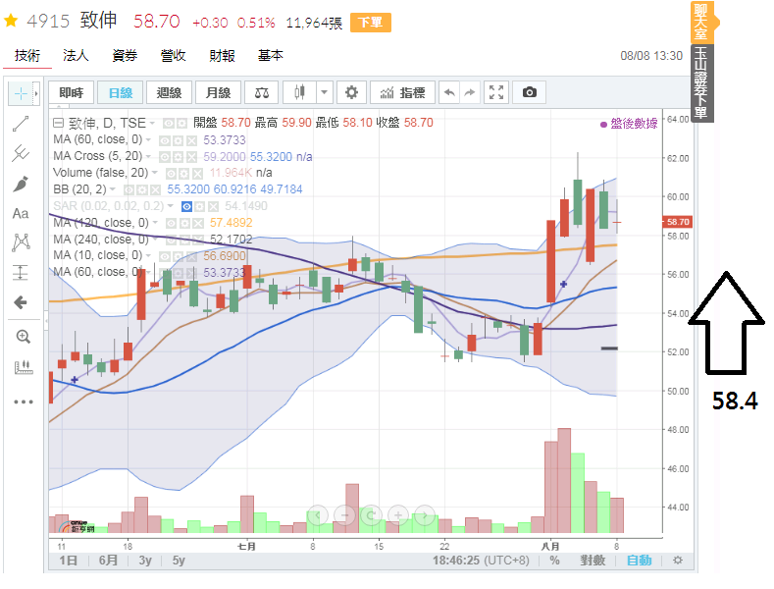Enter fullscreen chart mode

tap(496, 92)
